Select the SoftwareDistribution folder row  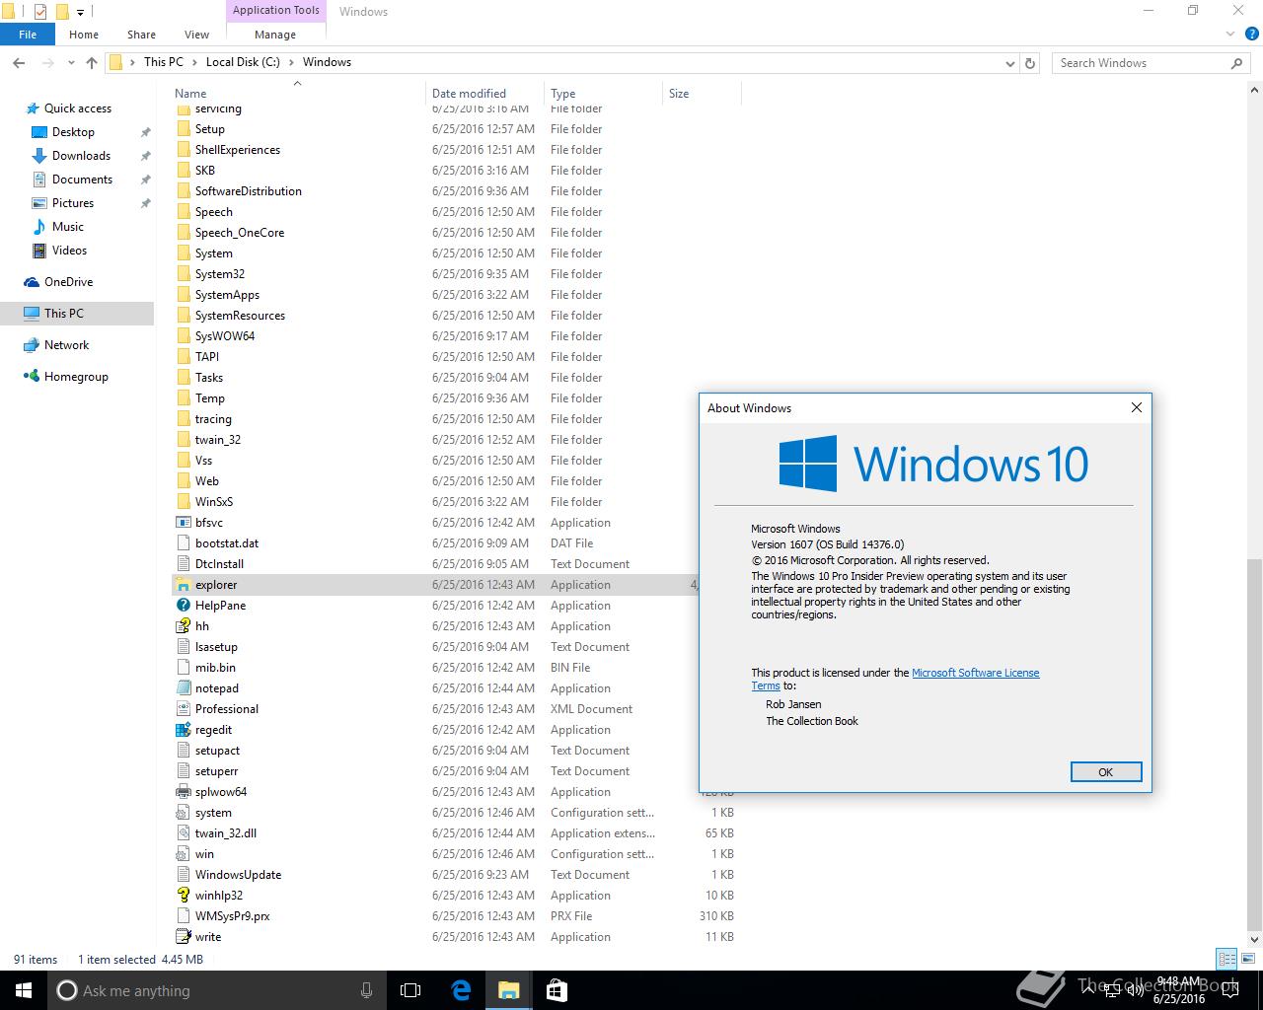[455, 191]
